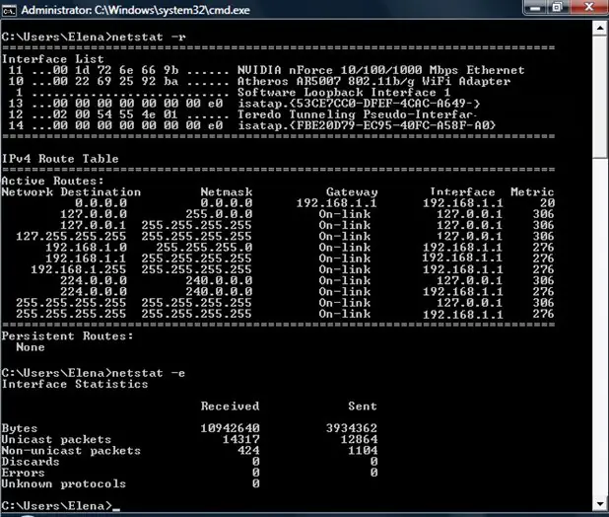
Task: Select the NVIDIA nForce Ethernet interface line
Action: click(266, 70)
